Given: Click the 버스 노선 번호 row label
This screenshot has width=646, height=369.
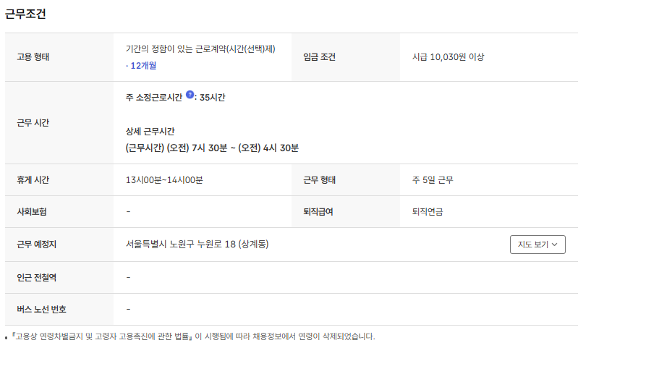Looking at the screenshot, I should 41,309.
